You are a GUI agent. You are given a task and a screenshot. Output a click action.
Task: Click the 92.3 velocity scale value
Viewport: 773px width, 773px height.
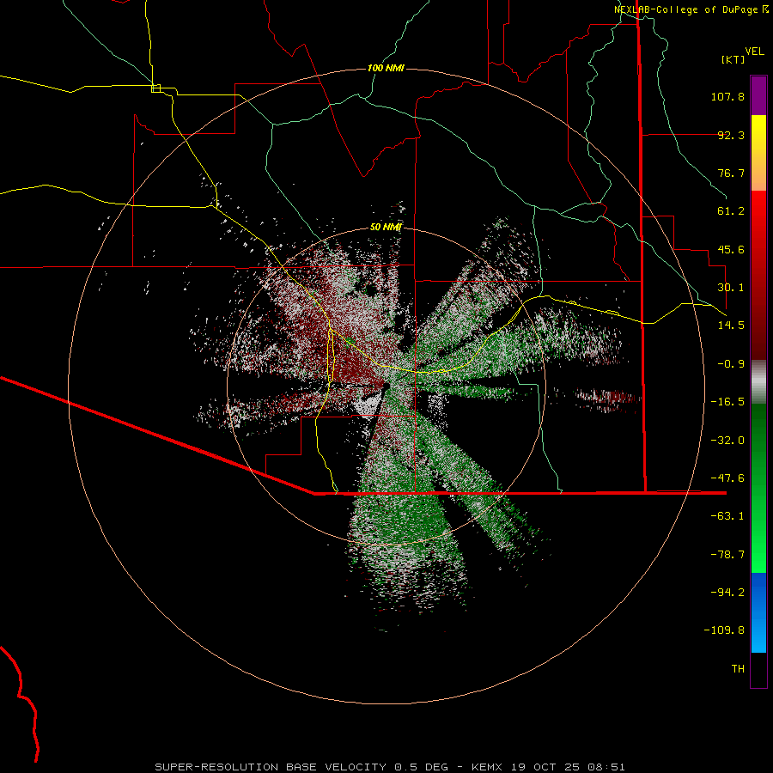pyautogui.click(x=731, y=135)
